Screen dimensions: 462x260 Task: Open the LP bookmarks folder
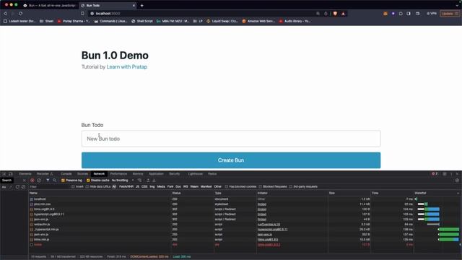[x=198, y=21]
